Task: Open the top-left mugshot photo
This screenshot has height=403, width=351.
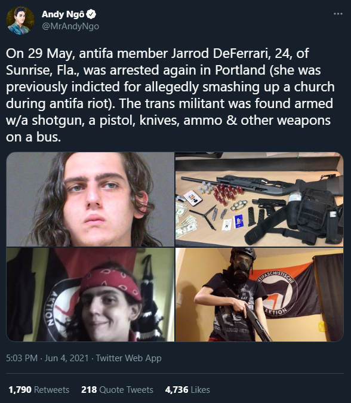Action: click(90, 199)
